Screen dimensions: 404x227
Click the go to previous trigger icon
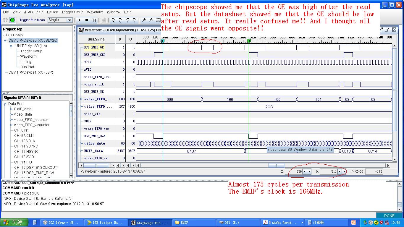tap(127, 20)
